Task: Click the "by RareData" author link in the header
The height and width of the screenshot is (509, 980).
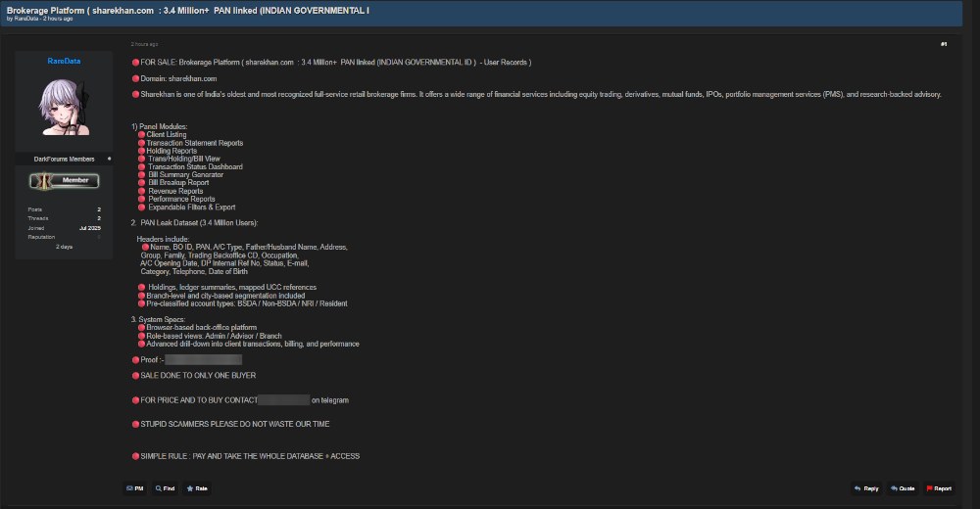Action: 26,19
